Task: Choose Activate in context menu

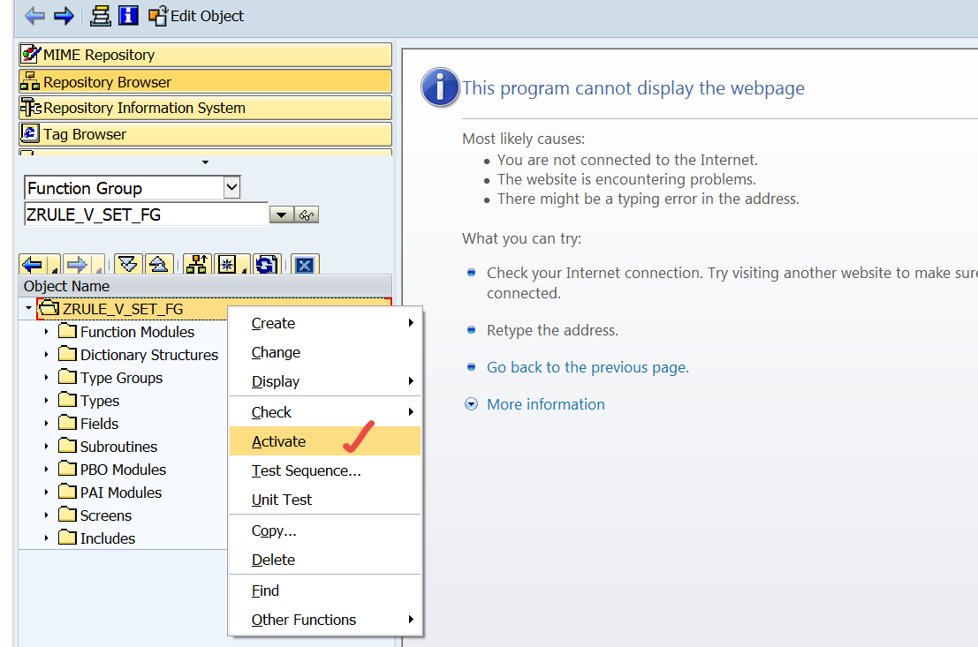Action: tap(325, 441)
